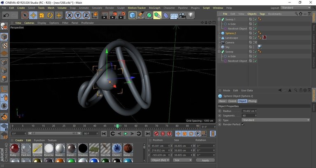
Task: Open sphere Type dropdown
Action: [x=276, y=120]
